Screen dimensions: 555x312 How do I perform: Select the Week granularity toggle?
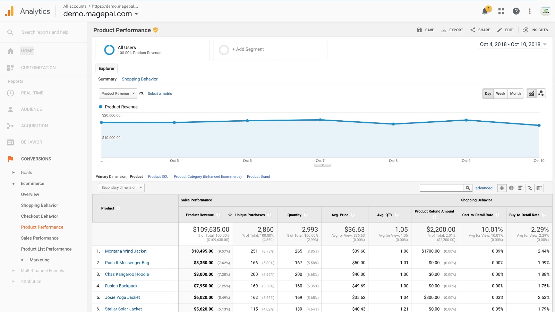pos(501,94)
